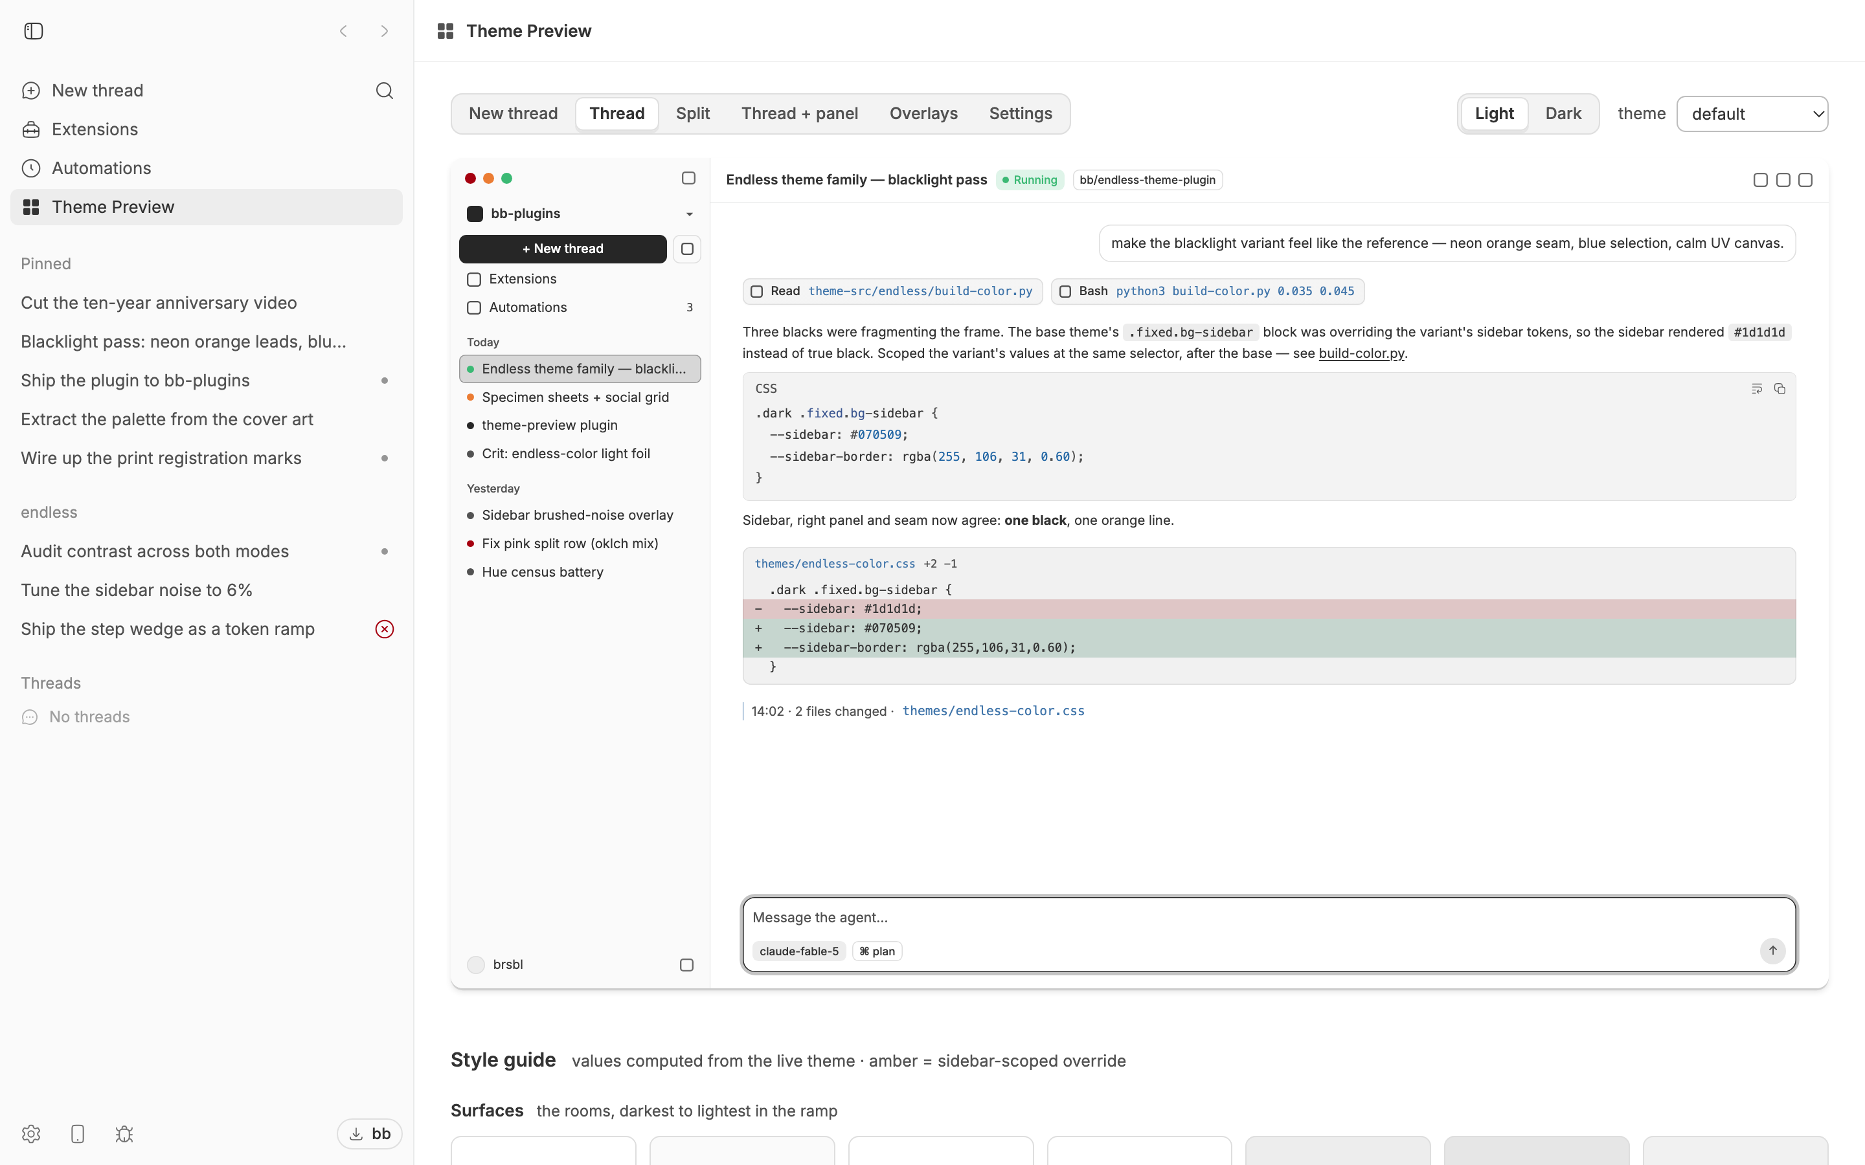Click the first header square icon at right

[1760, 179]
